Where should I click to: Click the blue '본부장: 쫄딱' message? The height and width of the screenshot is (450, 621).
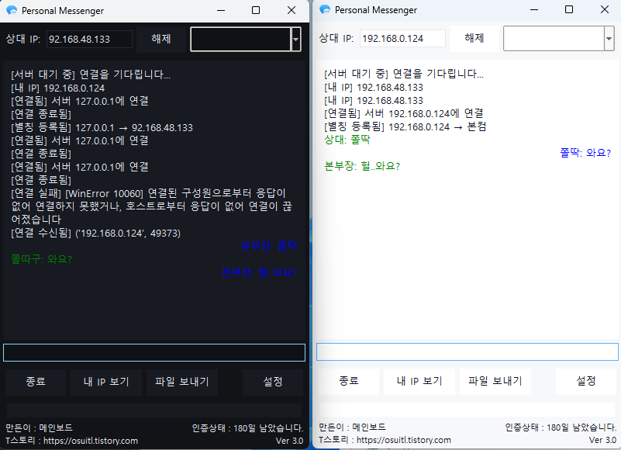tap(269, 246)
